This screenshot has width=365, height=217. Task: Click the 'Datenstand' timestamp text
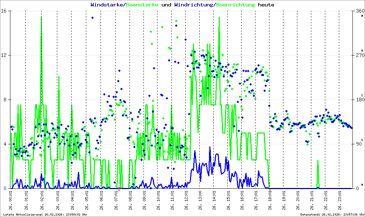tap(332, 214)
